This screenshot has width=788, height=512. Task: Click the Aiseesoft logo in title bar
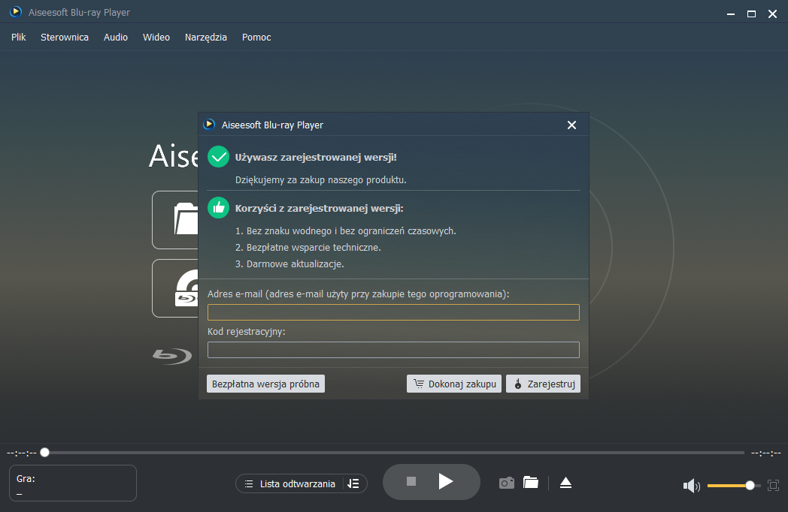pos(16,11)
